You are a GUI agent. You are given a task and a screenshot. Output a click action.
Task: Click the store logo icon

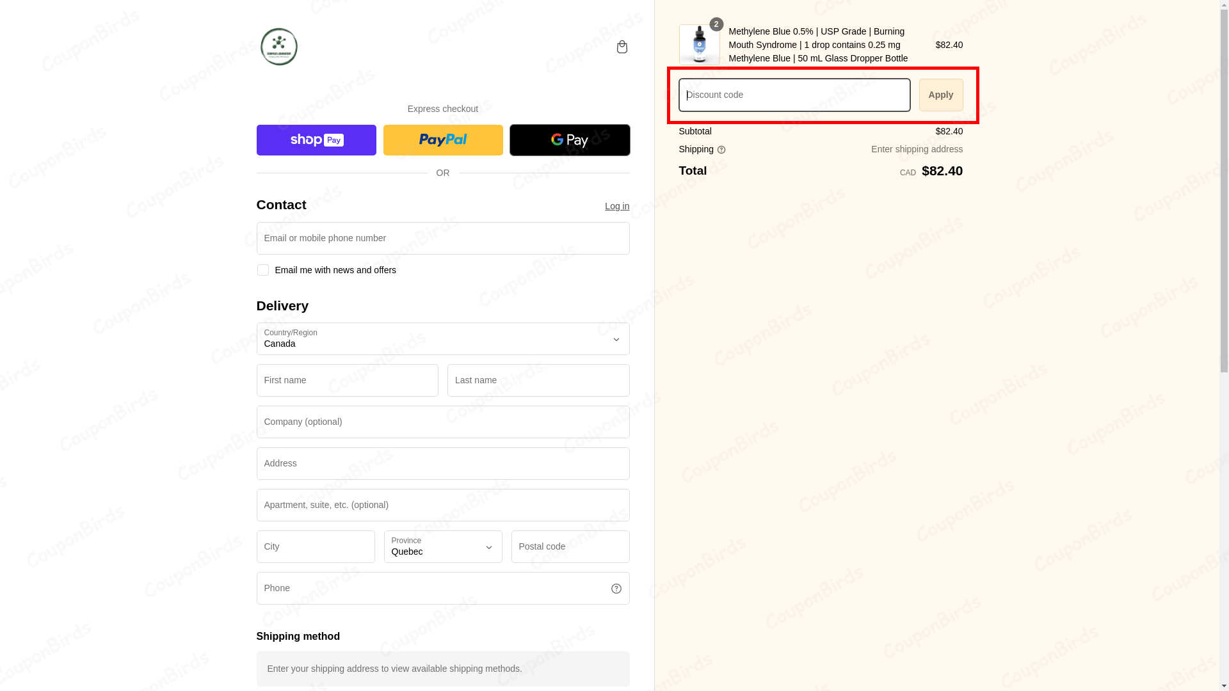pyautogui.click(x=278, y=47)
